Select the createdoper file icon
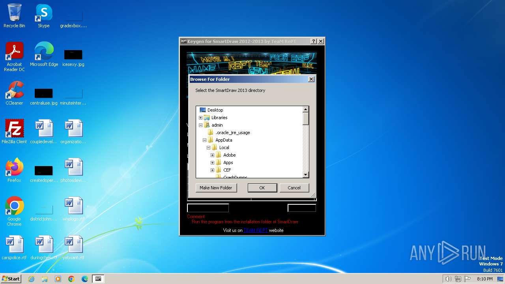This screenshot has width=505, height=284. 44,174
